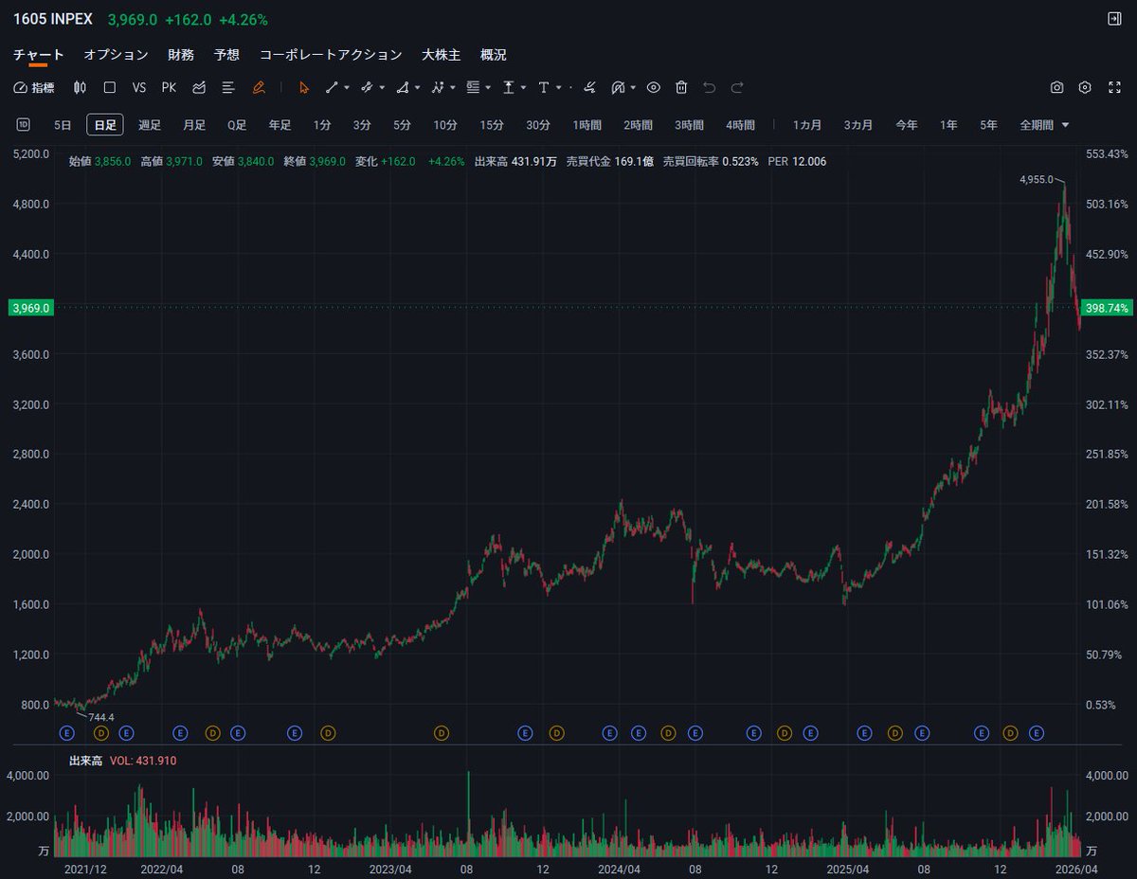Screen dimensions: 1137x879
Task: Select the Q足 quarterly interval
Action: pyautogui.click(x=237, y=125)
